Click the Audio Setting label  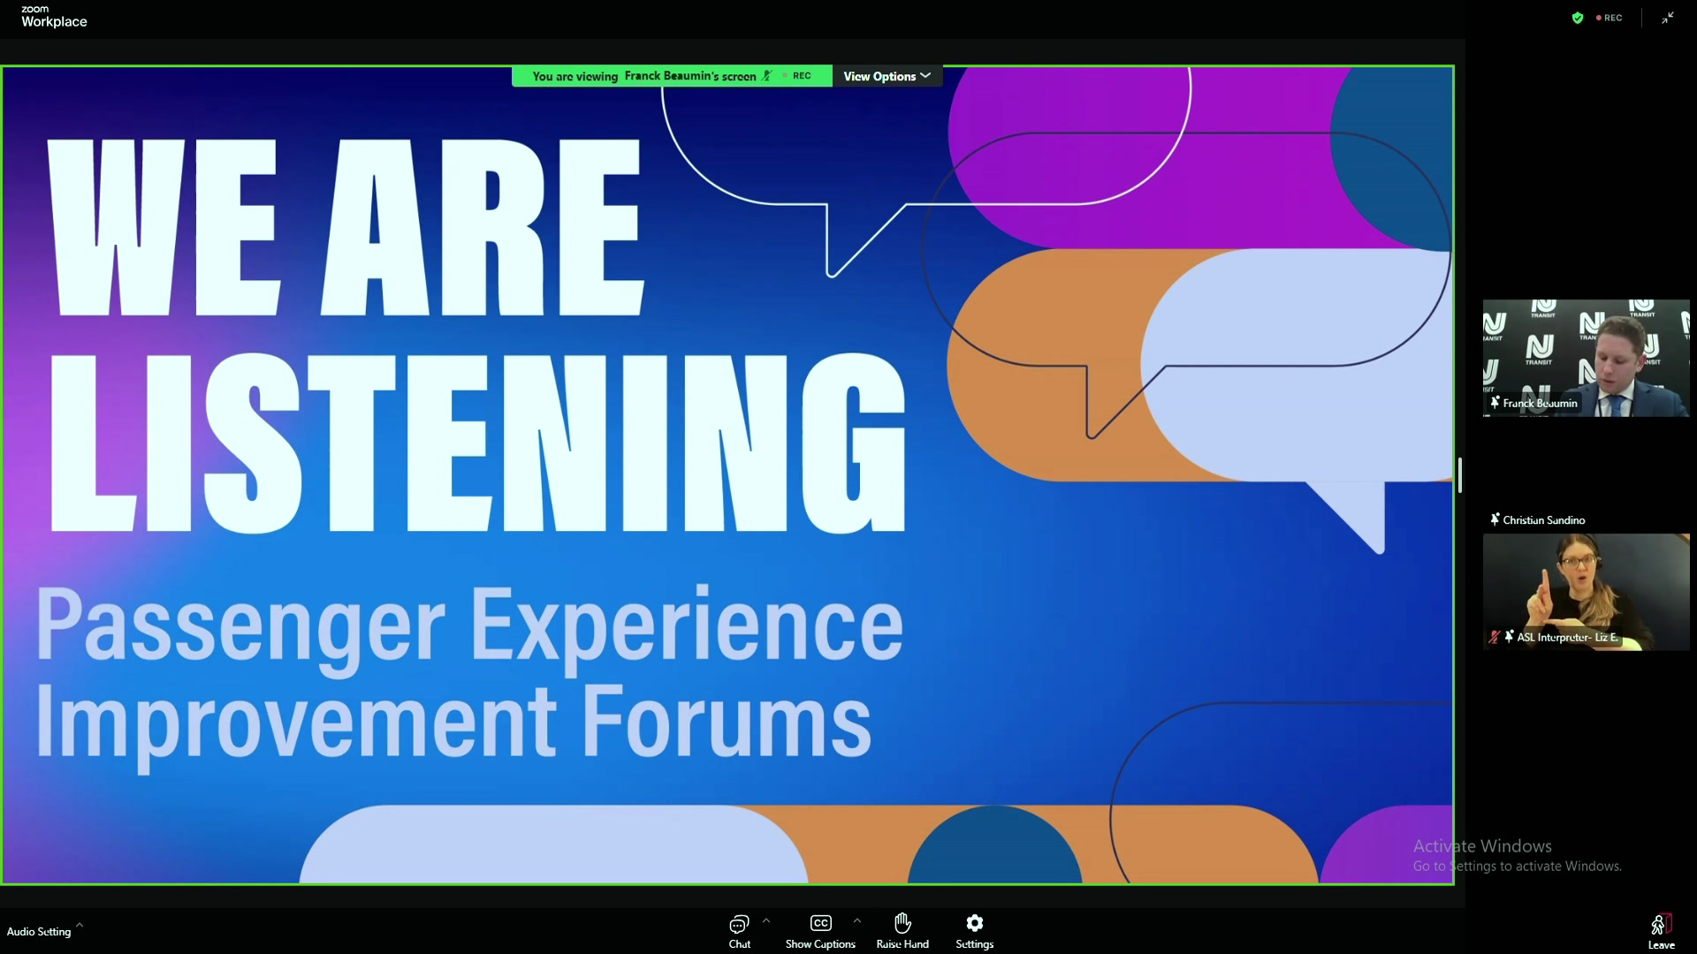(39, 932)
